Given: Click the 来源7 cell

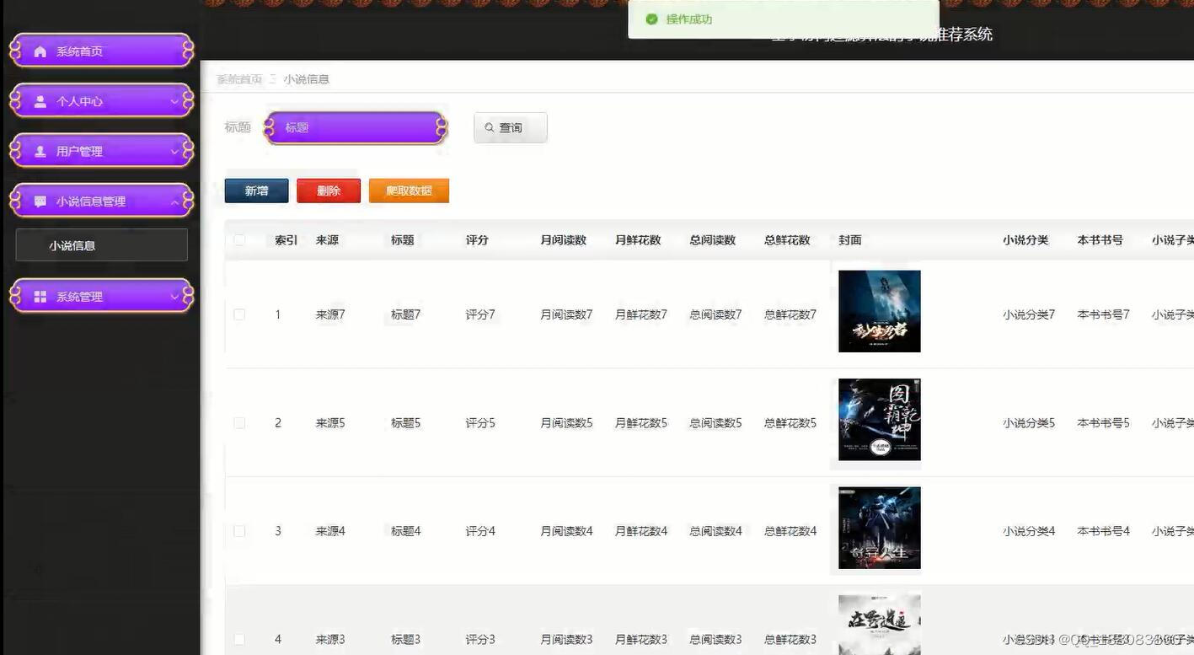Looking at the screenshot, I should click(x=330, y=314).
